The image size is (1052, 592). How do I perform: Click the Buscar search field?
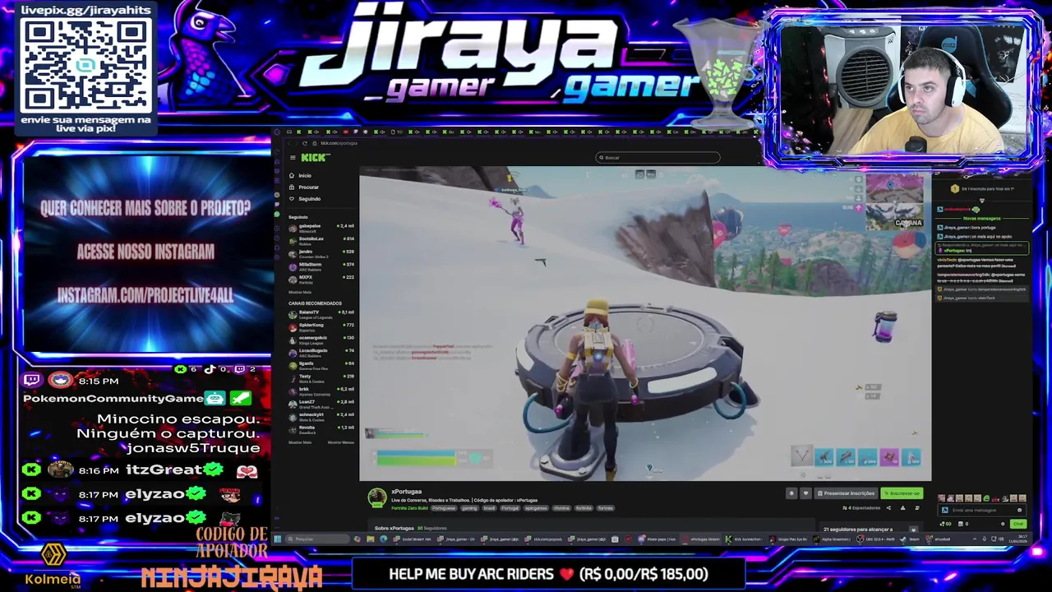click(657, 157)
